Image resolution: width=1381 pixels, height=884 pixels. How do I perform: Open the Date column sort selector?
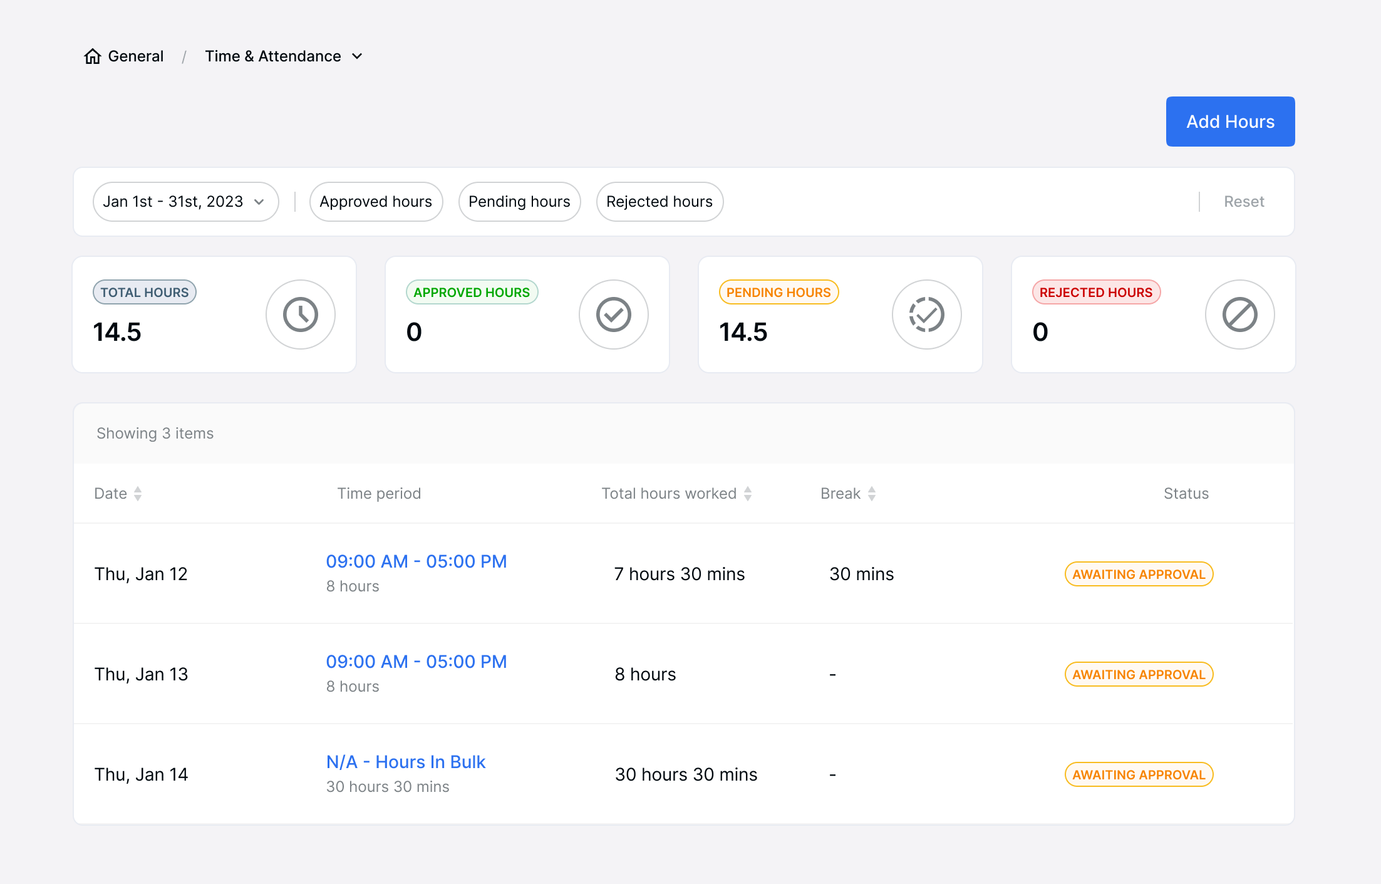point(137,493)
